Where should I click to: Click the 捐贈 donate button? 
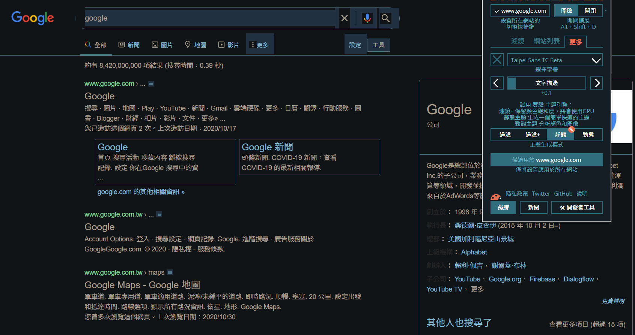click(x=503, y=207)
